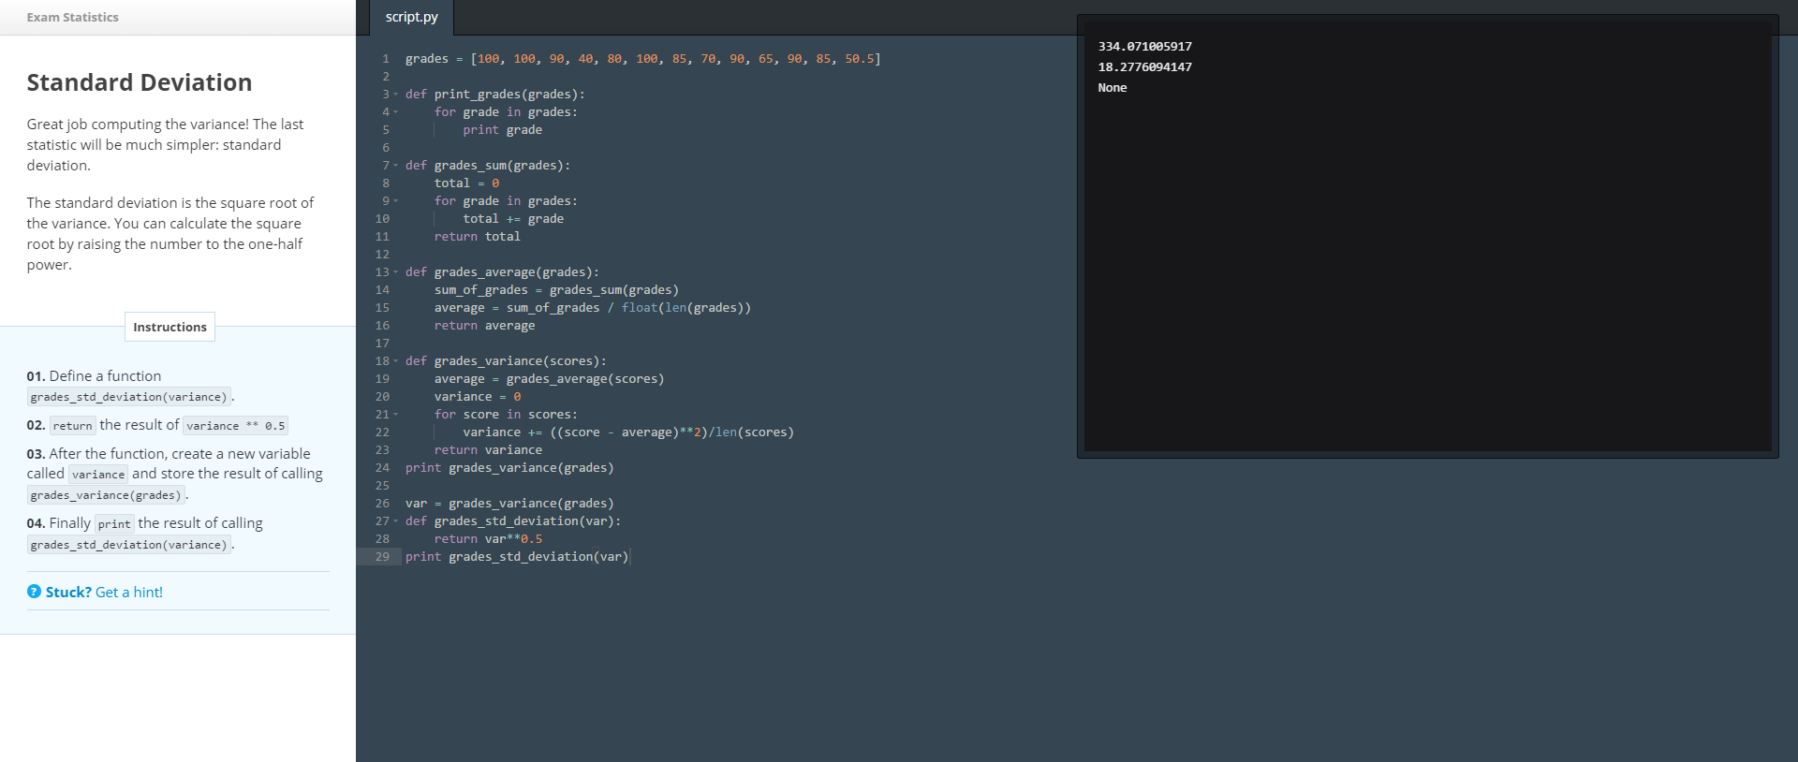The image size is (1798, 762).
Task: Collapse the grades_std_deviation fold arrow on line 27
Action: tap(395, 521)
